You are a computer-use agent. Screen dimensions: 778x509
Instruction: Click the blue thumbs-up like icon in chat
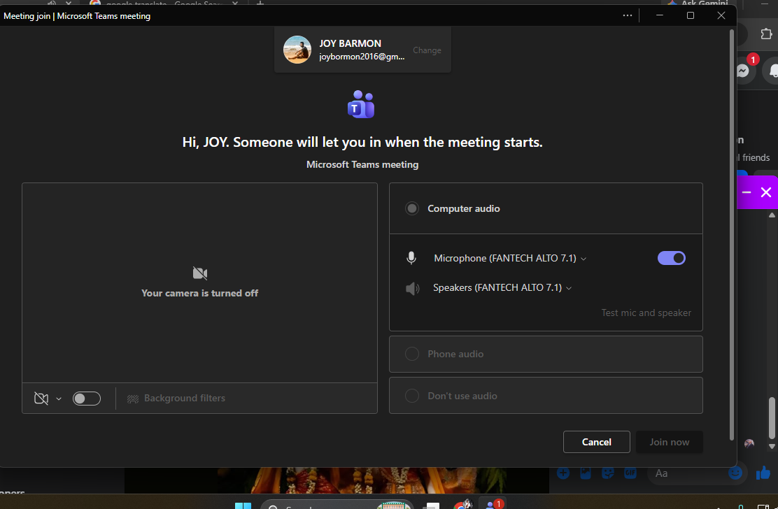[763, 473]
